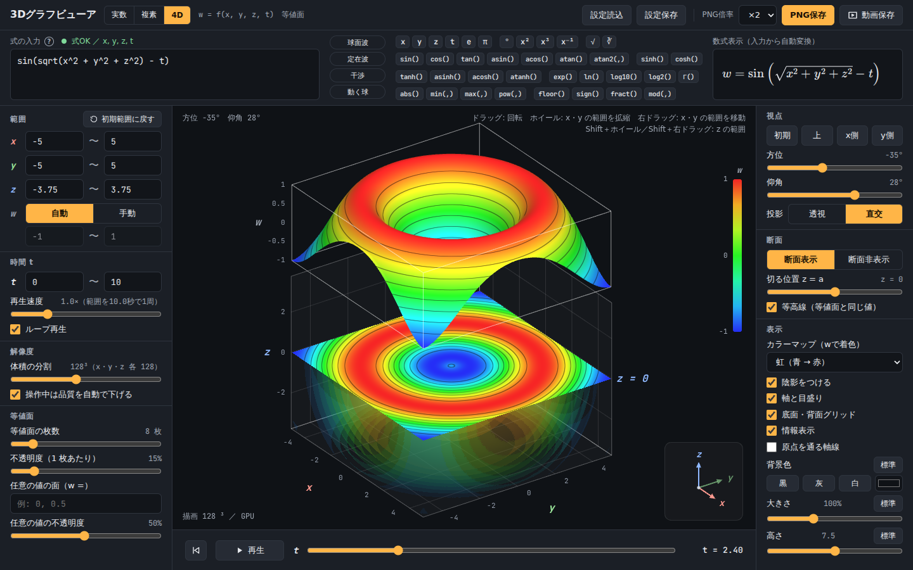This screenshot has width=913, height=570.
Task: Switch to 複素 mode tab
Action: coord(149,15)
